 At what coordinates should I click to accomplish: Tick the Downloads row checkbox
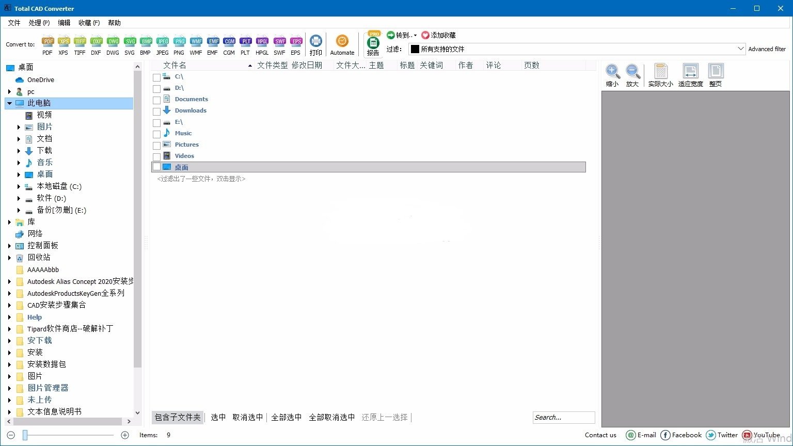[x=156, y=111]
